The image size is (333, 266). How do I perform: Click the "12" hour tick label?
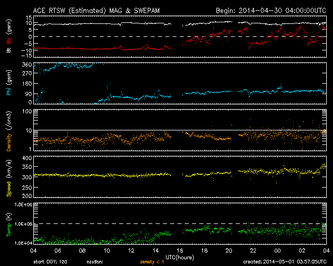(131, 250)
